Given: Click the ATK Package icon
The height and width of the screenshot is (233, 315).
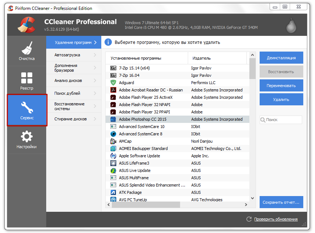Looking at the screenshot, I should [x=113, y=192].
